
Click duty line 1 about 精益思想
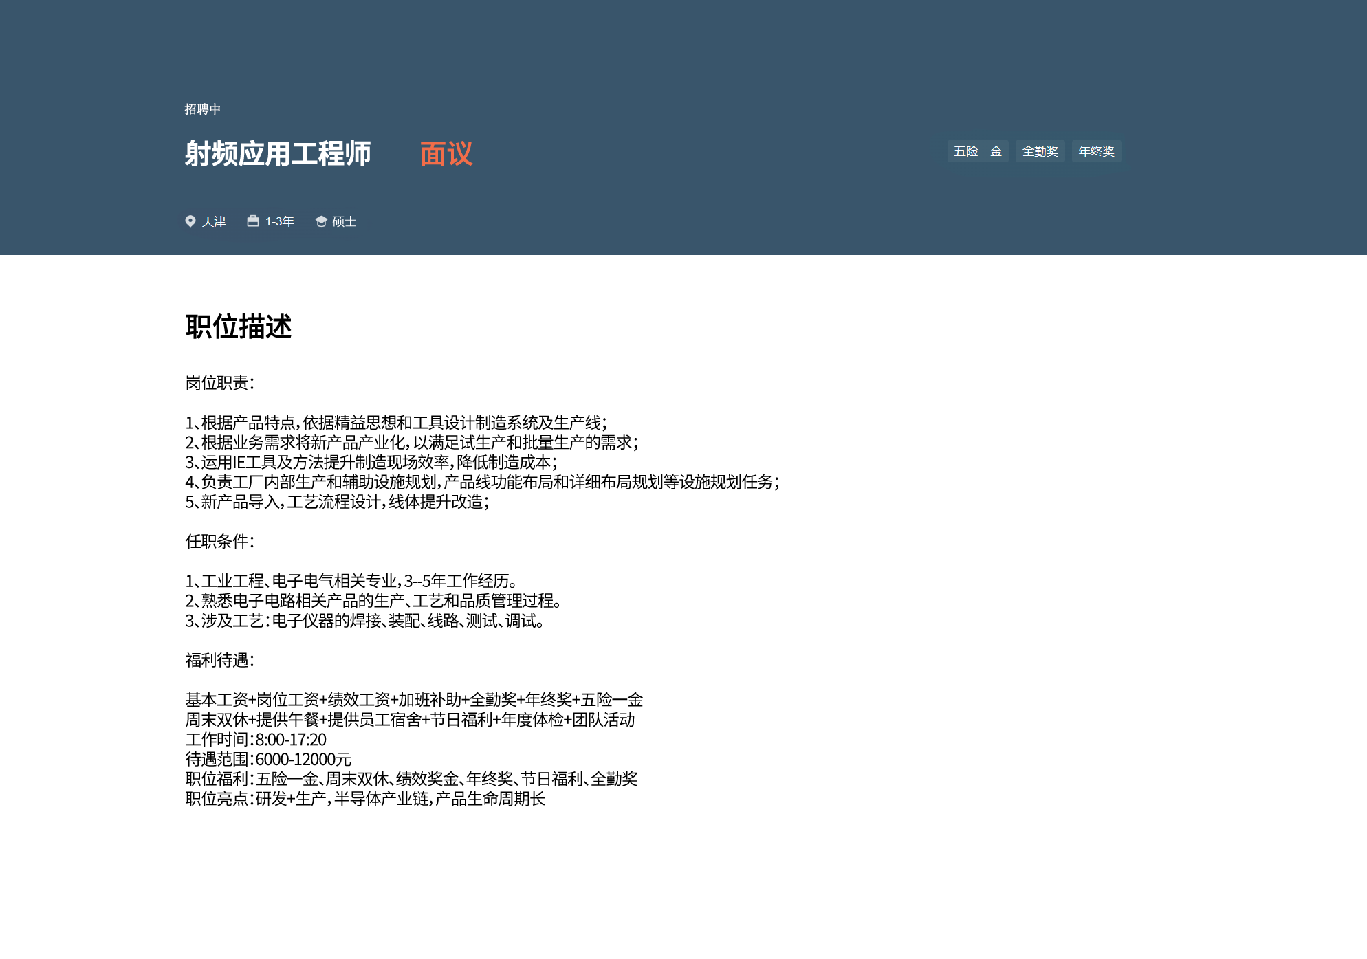397,423
